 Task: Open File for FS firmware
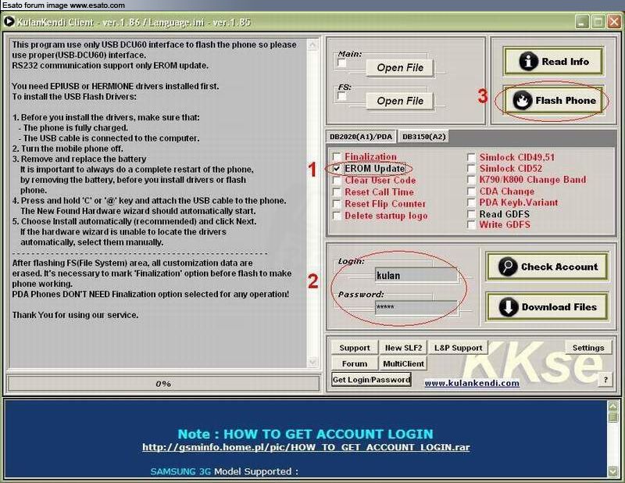coord(399,101)
